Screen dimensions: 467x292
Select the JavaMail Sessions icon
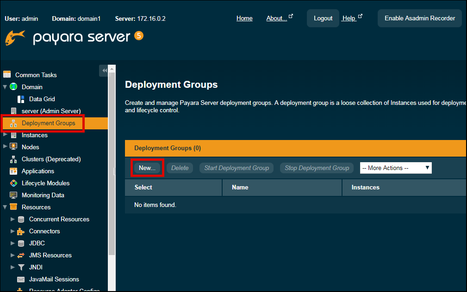(x=21, y=279)
